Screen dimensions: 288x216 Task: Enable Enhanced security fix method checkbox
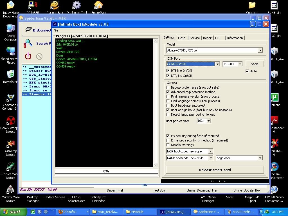(x=168, y=140)
